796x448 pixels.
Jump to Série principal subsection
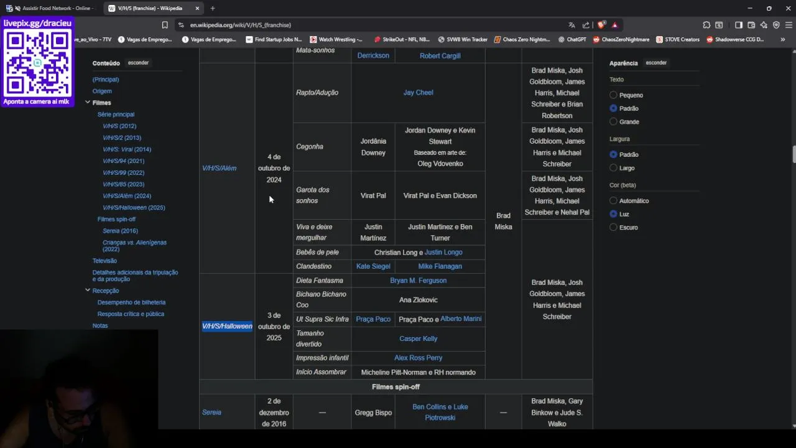pyautogui.click(x=116, y=114)
